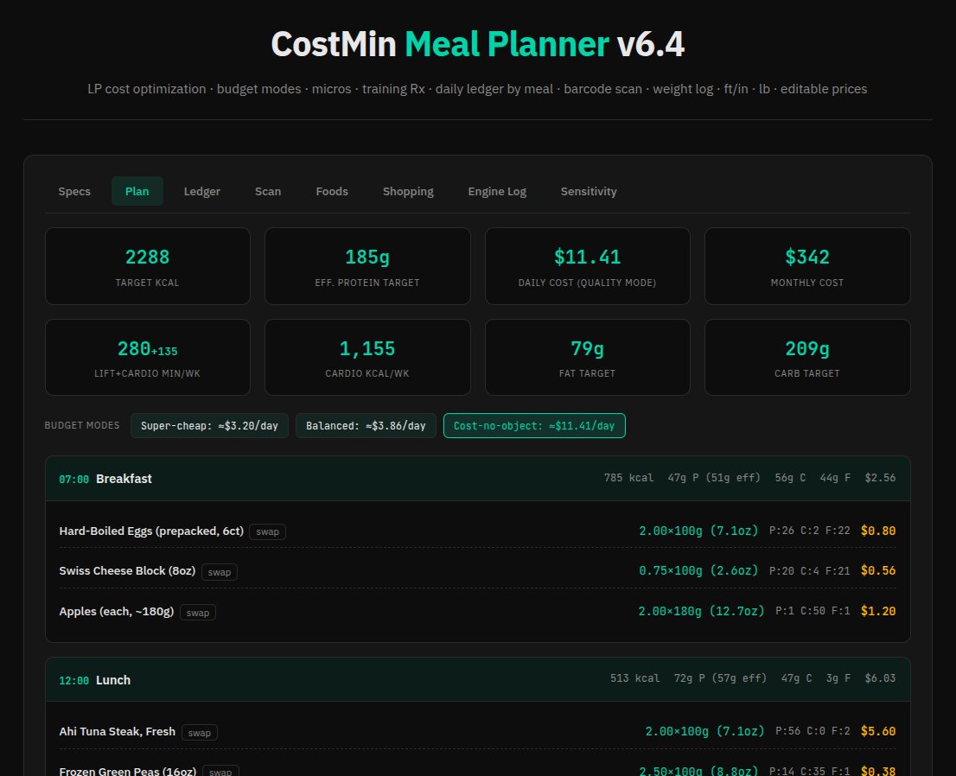Click the $0.56 cheese price
This screenshot has height=776, width=956.
(878, 570)
